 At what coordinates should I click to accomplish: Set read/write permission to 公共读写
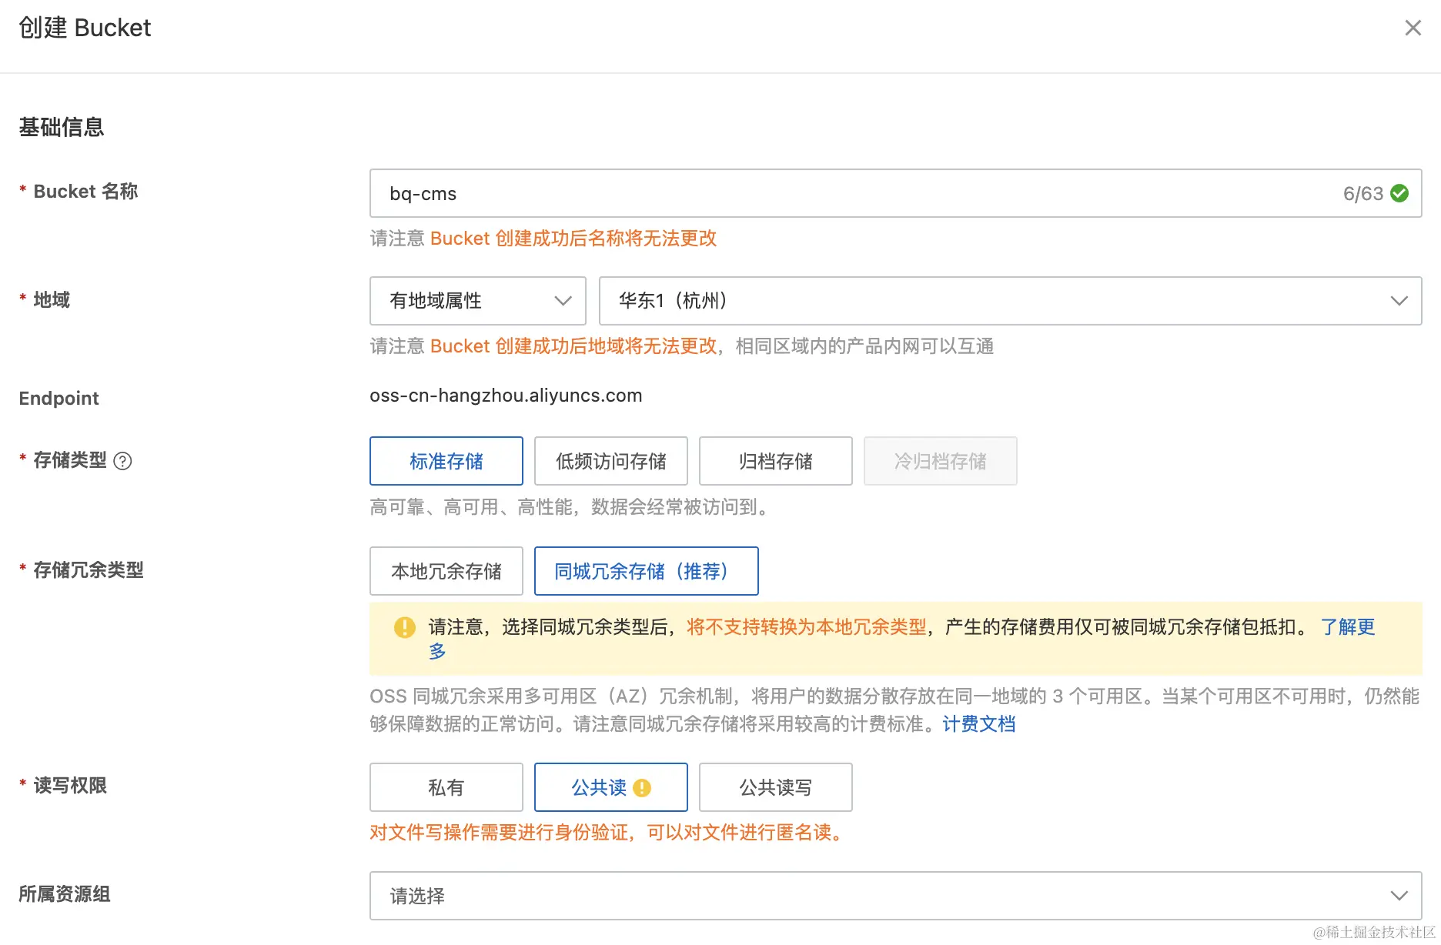(775, 787)
